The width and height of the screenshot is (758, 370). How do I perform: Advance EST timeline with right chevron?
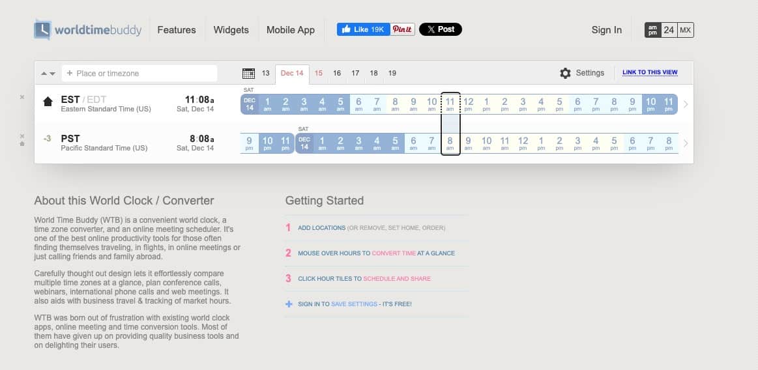[x=686, y=104]
